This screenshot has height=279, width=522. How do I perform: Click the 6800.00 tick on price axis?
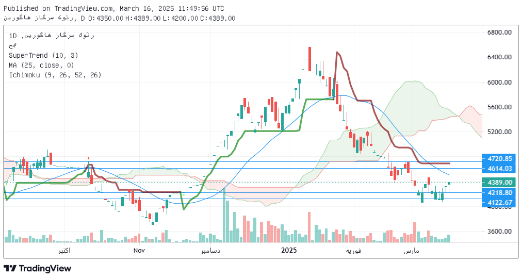499,32
